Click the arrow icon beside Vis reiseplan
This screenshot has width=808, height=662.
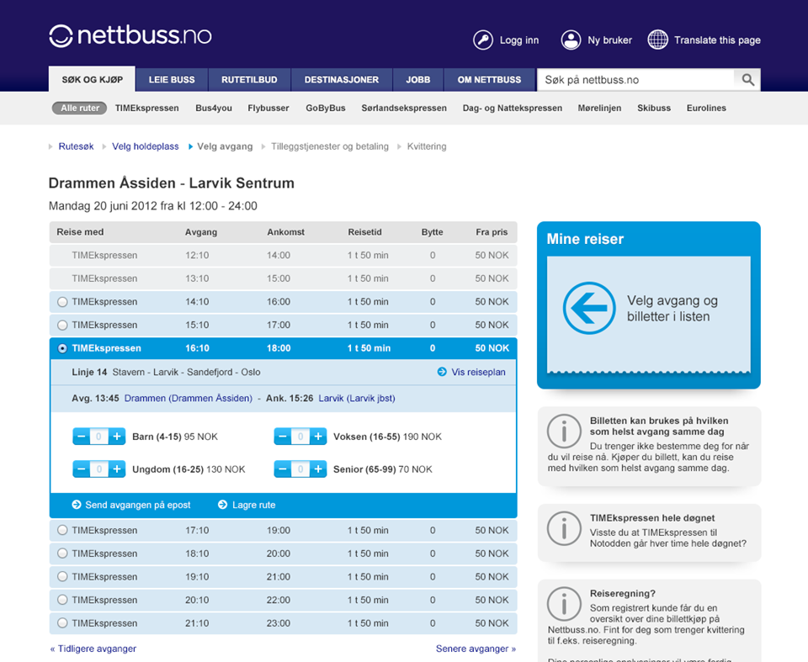pos(442,372)
